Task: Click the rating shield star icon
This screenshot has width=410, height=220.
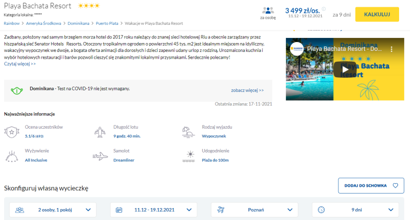Action: 12,132
